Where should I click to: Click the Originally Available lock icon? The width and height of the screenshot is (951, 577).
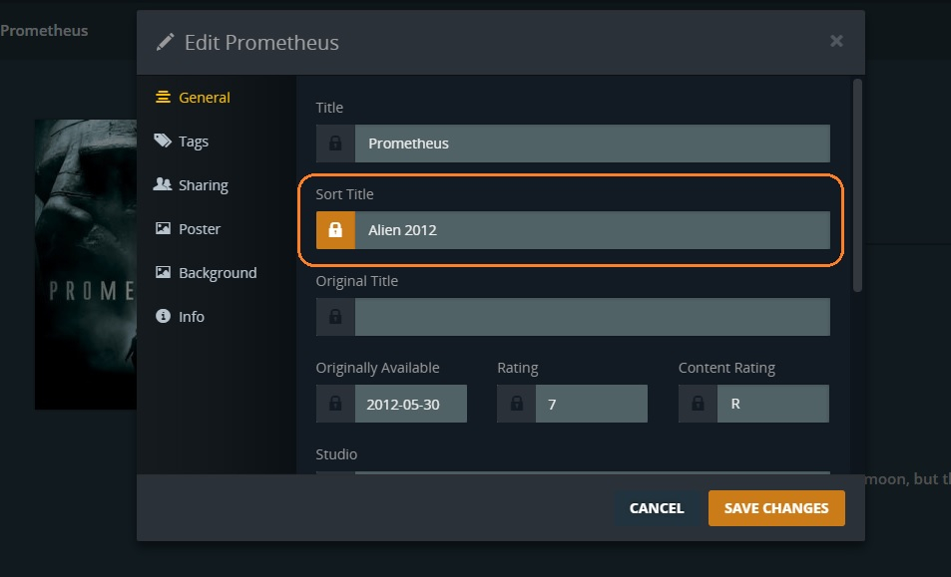tap(335, 404)
